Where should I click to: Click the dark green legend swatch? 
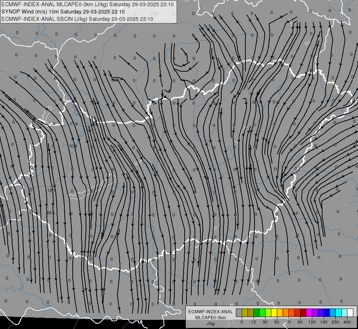point(257,313)
